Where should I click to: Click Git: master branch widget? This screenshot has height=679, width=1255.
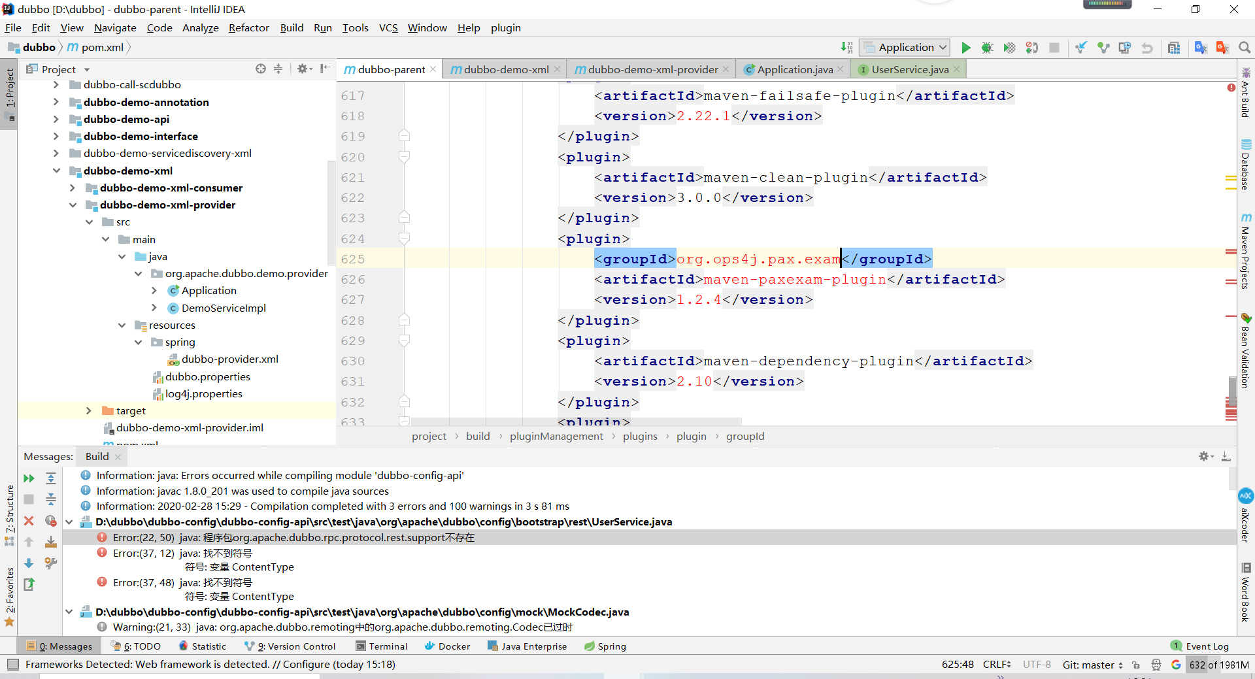point(1093,665)
